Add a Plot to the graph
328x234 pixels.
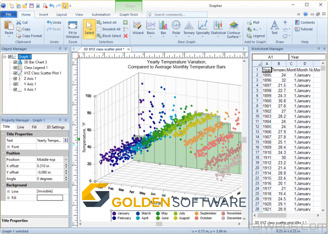253,22
